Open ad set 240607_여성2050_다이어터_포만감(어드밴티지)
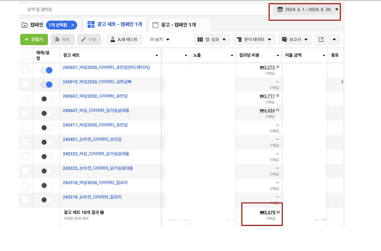 coord(106,68)
